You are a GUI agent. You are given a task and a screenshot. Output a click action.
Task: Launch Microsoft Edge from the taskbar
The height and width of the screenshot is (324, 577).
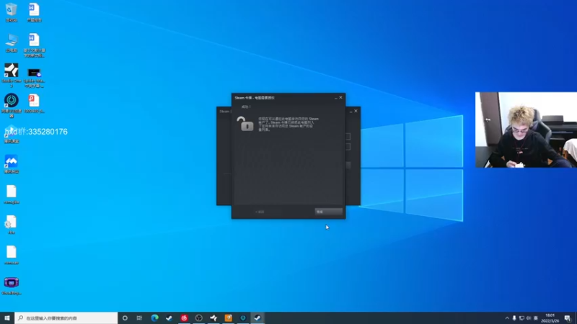pos(154,318)
